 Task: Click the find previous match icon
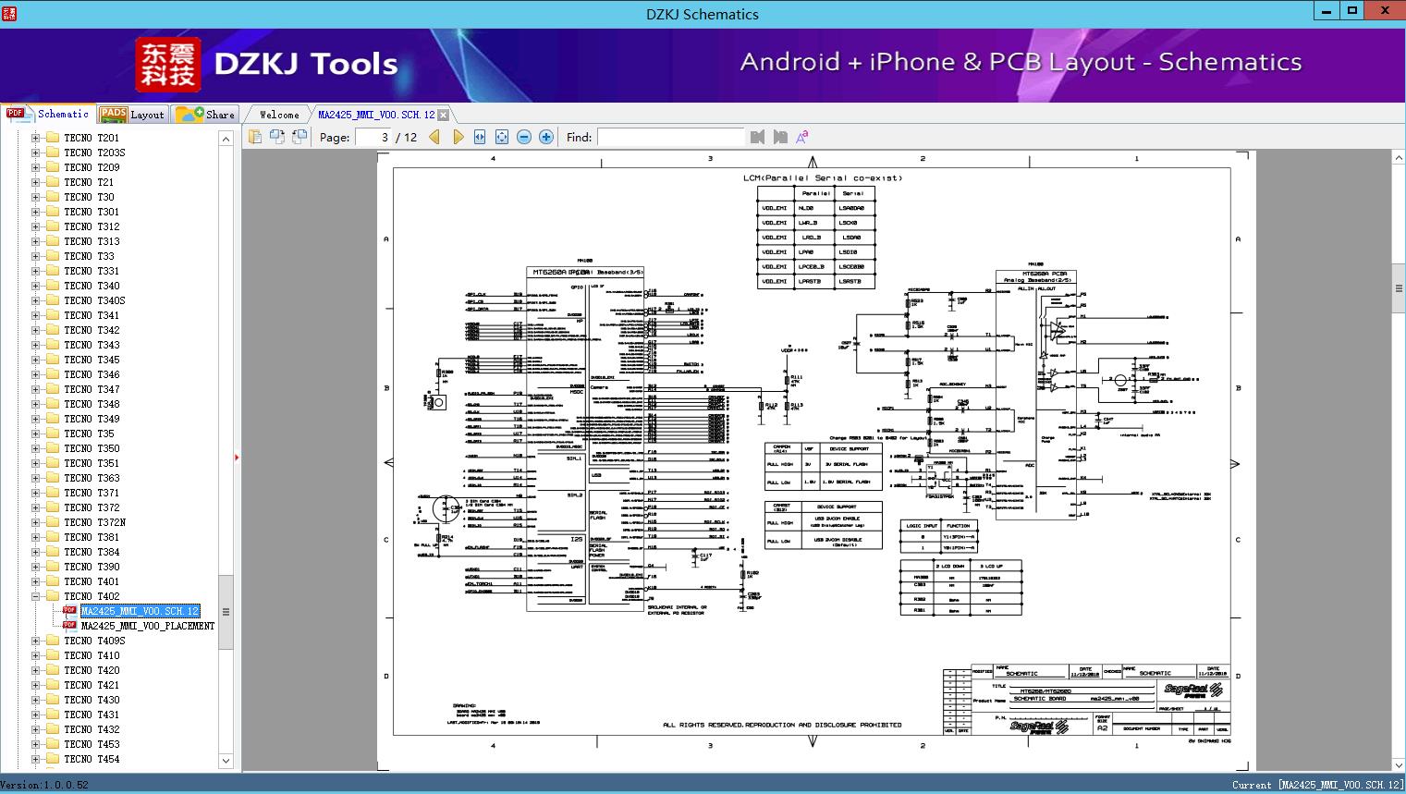click(757, 136)
